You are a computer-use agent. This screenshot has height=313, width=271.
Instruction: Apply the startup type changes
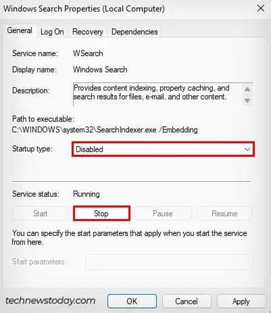point(241,301)
